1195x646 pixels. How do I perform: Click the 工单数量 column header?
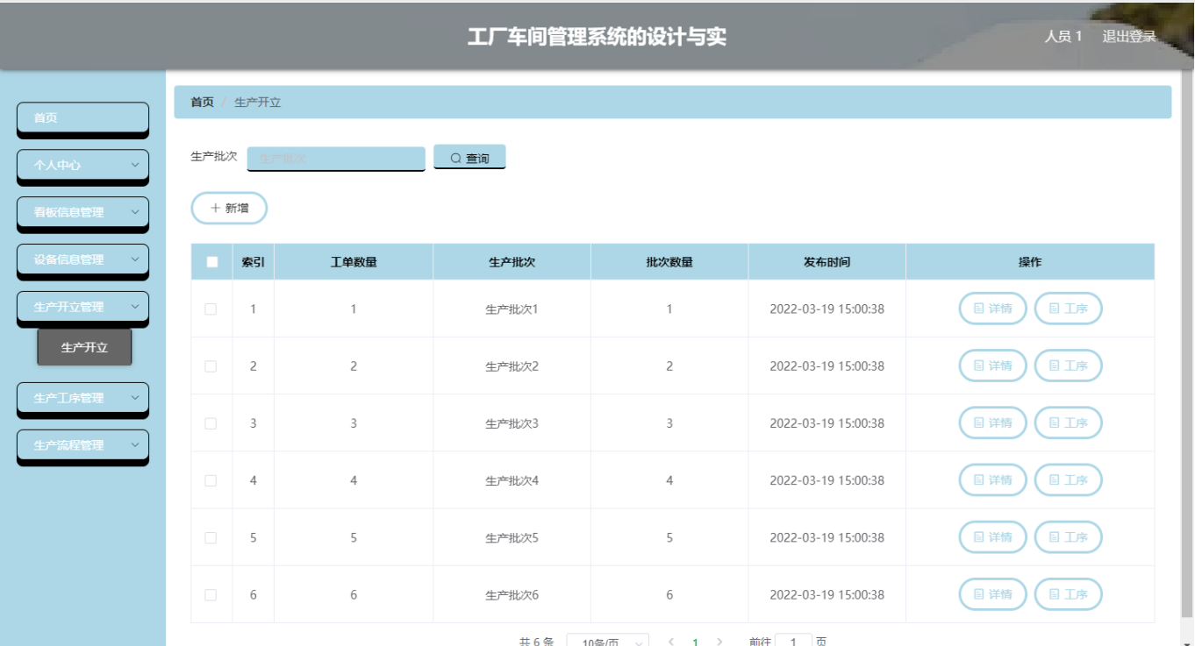coord(354,262)
